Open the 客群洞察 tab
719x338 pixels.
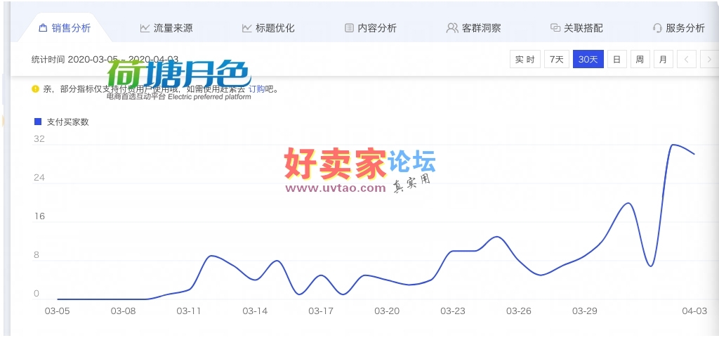480,28
